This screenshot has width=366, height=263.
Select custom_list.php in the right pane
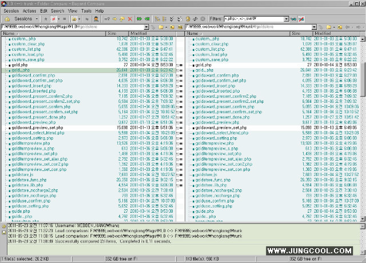210,49
